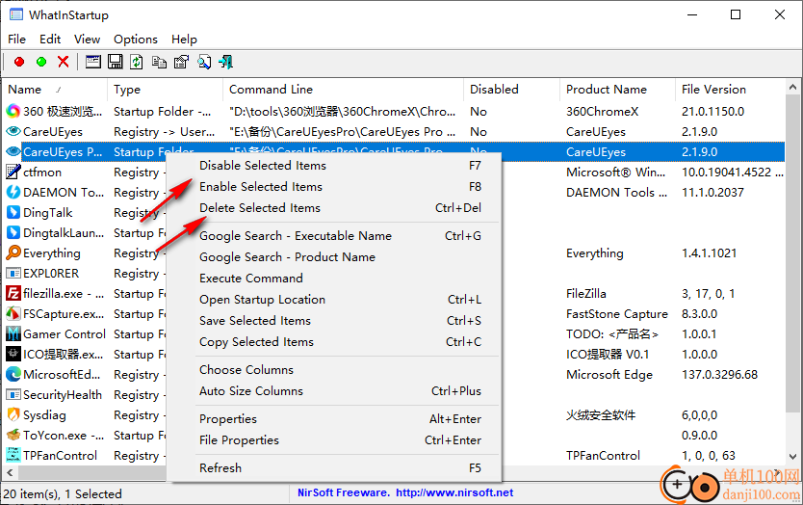Sort by the Type column header
803x505 pixels.
166,90
